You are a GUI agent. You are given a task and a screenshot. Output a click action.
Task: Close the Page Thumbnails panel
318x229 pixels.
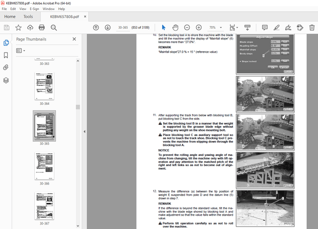(x=76, y=39)
